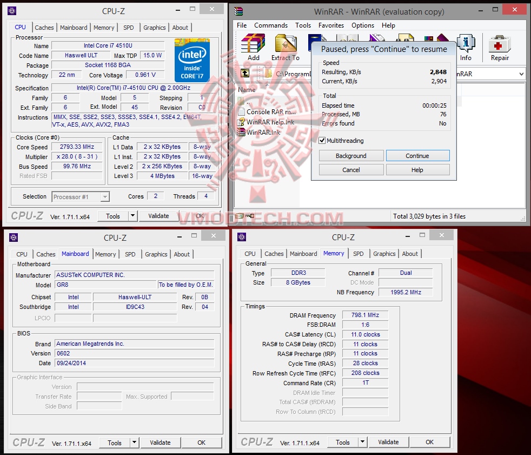This screenshot has width=531, height=455.
Task: Click Validate in the CPU window
Action: pos(158,216)
